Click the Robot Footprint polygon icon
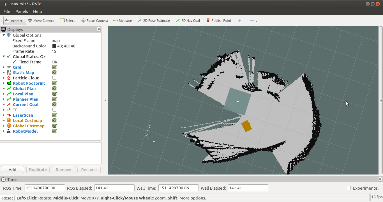The image size is (383, 202). pos(9,83)
